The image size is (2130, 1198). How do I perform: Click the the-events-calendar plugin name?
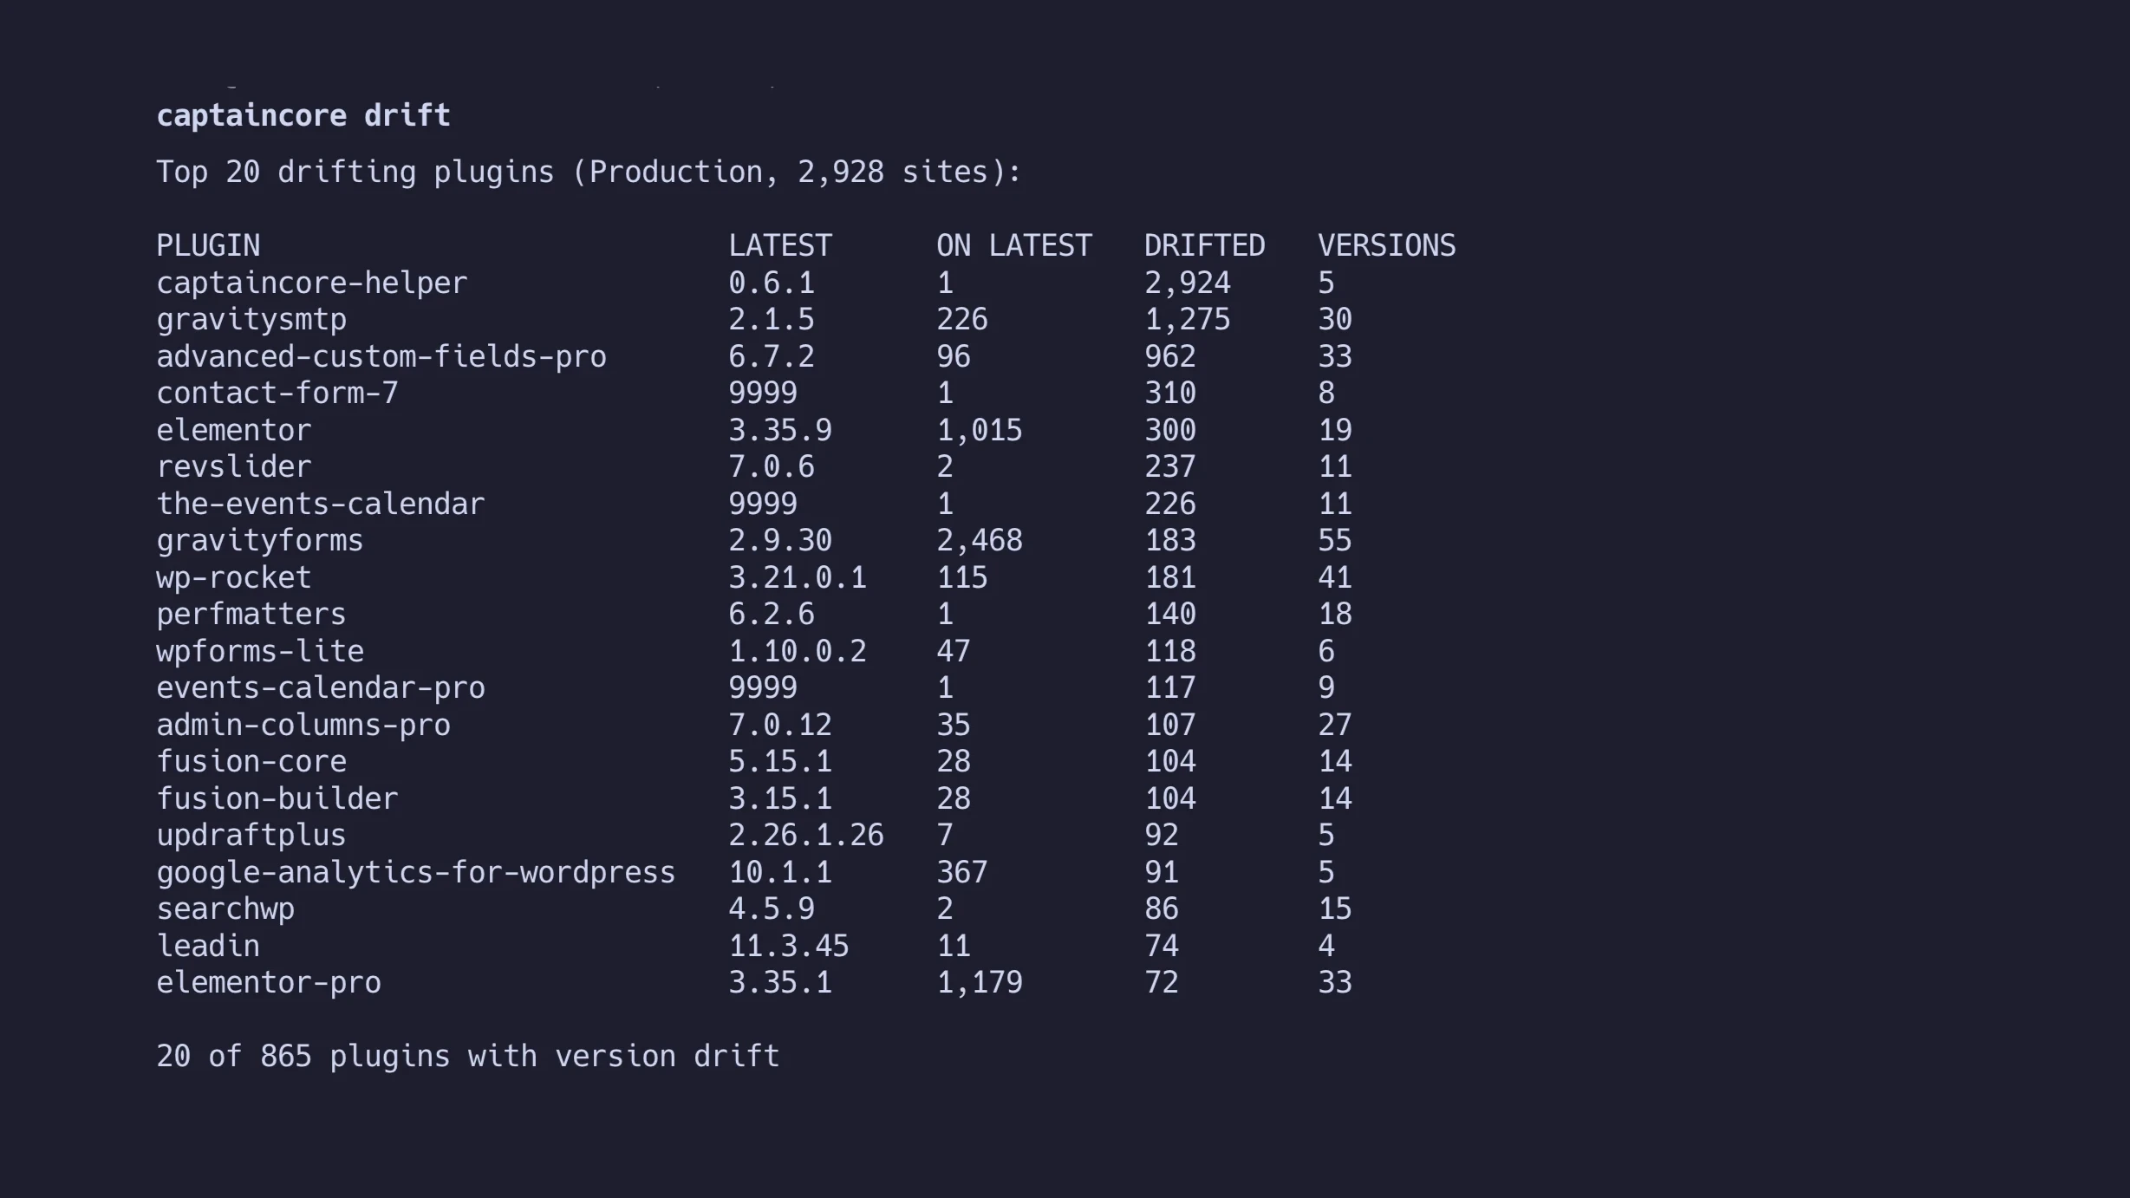coord(320,504)
